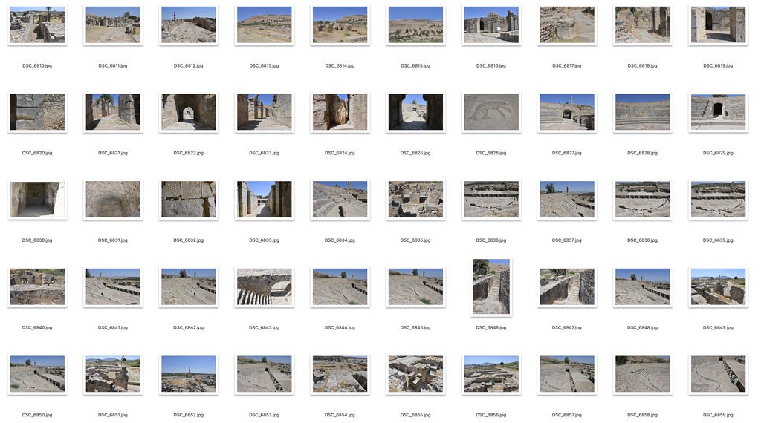
Task: Click the DSC_6819.jpg file name text
Action: click(x=719, y=65)
